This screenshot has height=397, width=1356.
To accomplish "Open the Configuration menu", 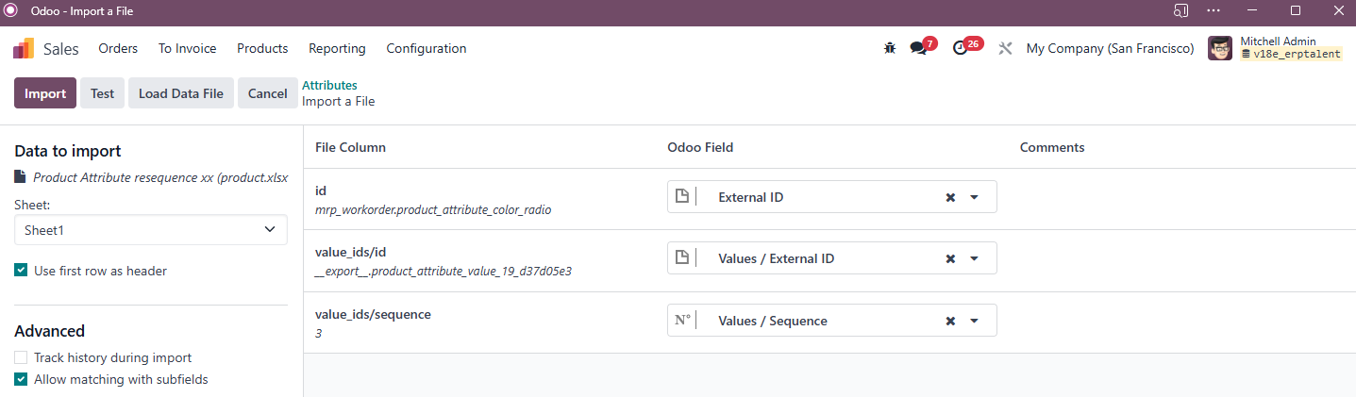I will (x=426, y=48).
